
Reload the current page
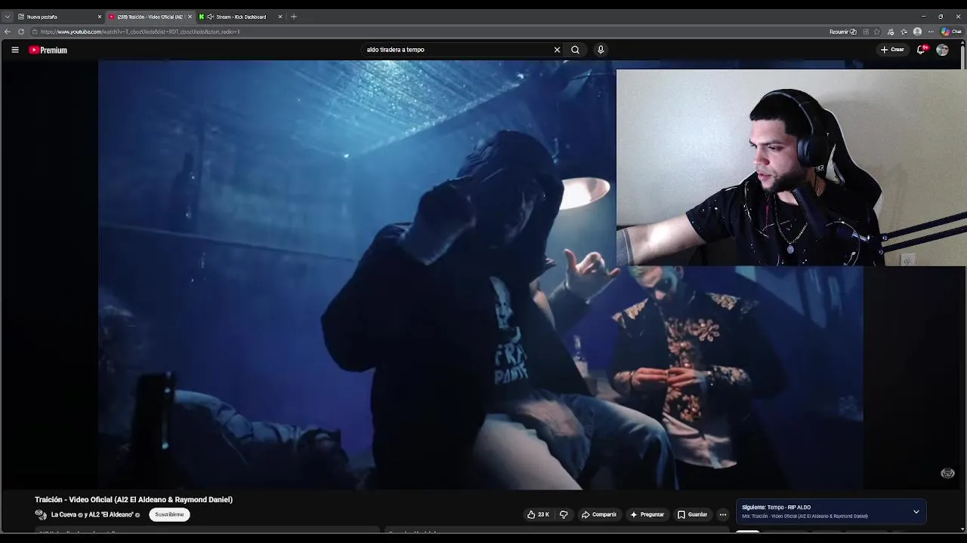point(21,32)
